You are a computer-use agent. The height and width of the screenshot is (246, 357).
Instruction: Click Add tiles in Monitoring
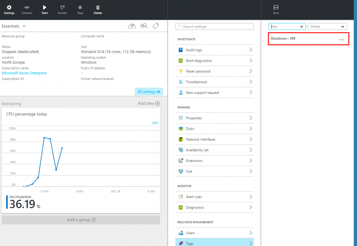pyautogui.click(x=149, y=103)
